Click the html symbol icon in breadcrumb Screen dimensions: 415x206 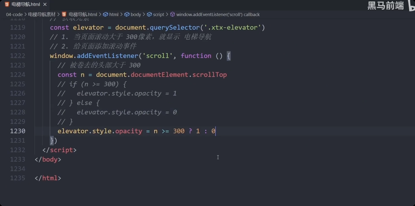(105, 14)
